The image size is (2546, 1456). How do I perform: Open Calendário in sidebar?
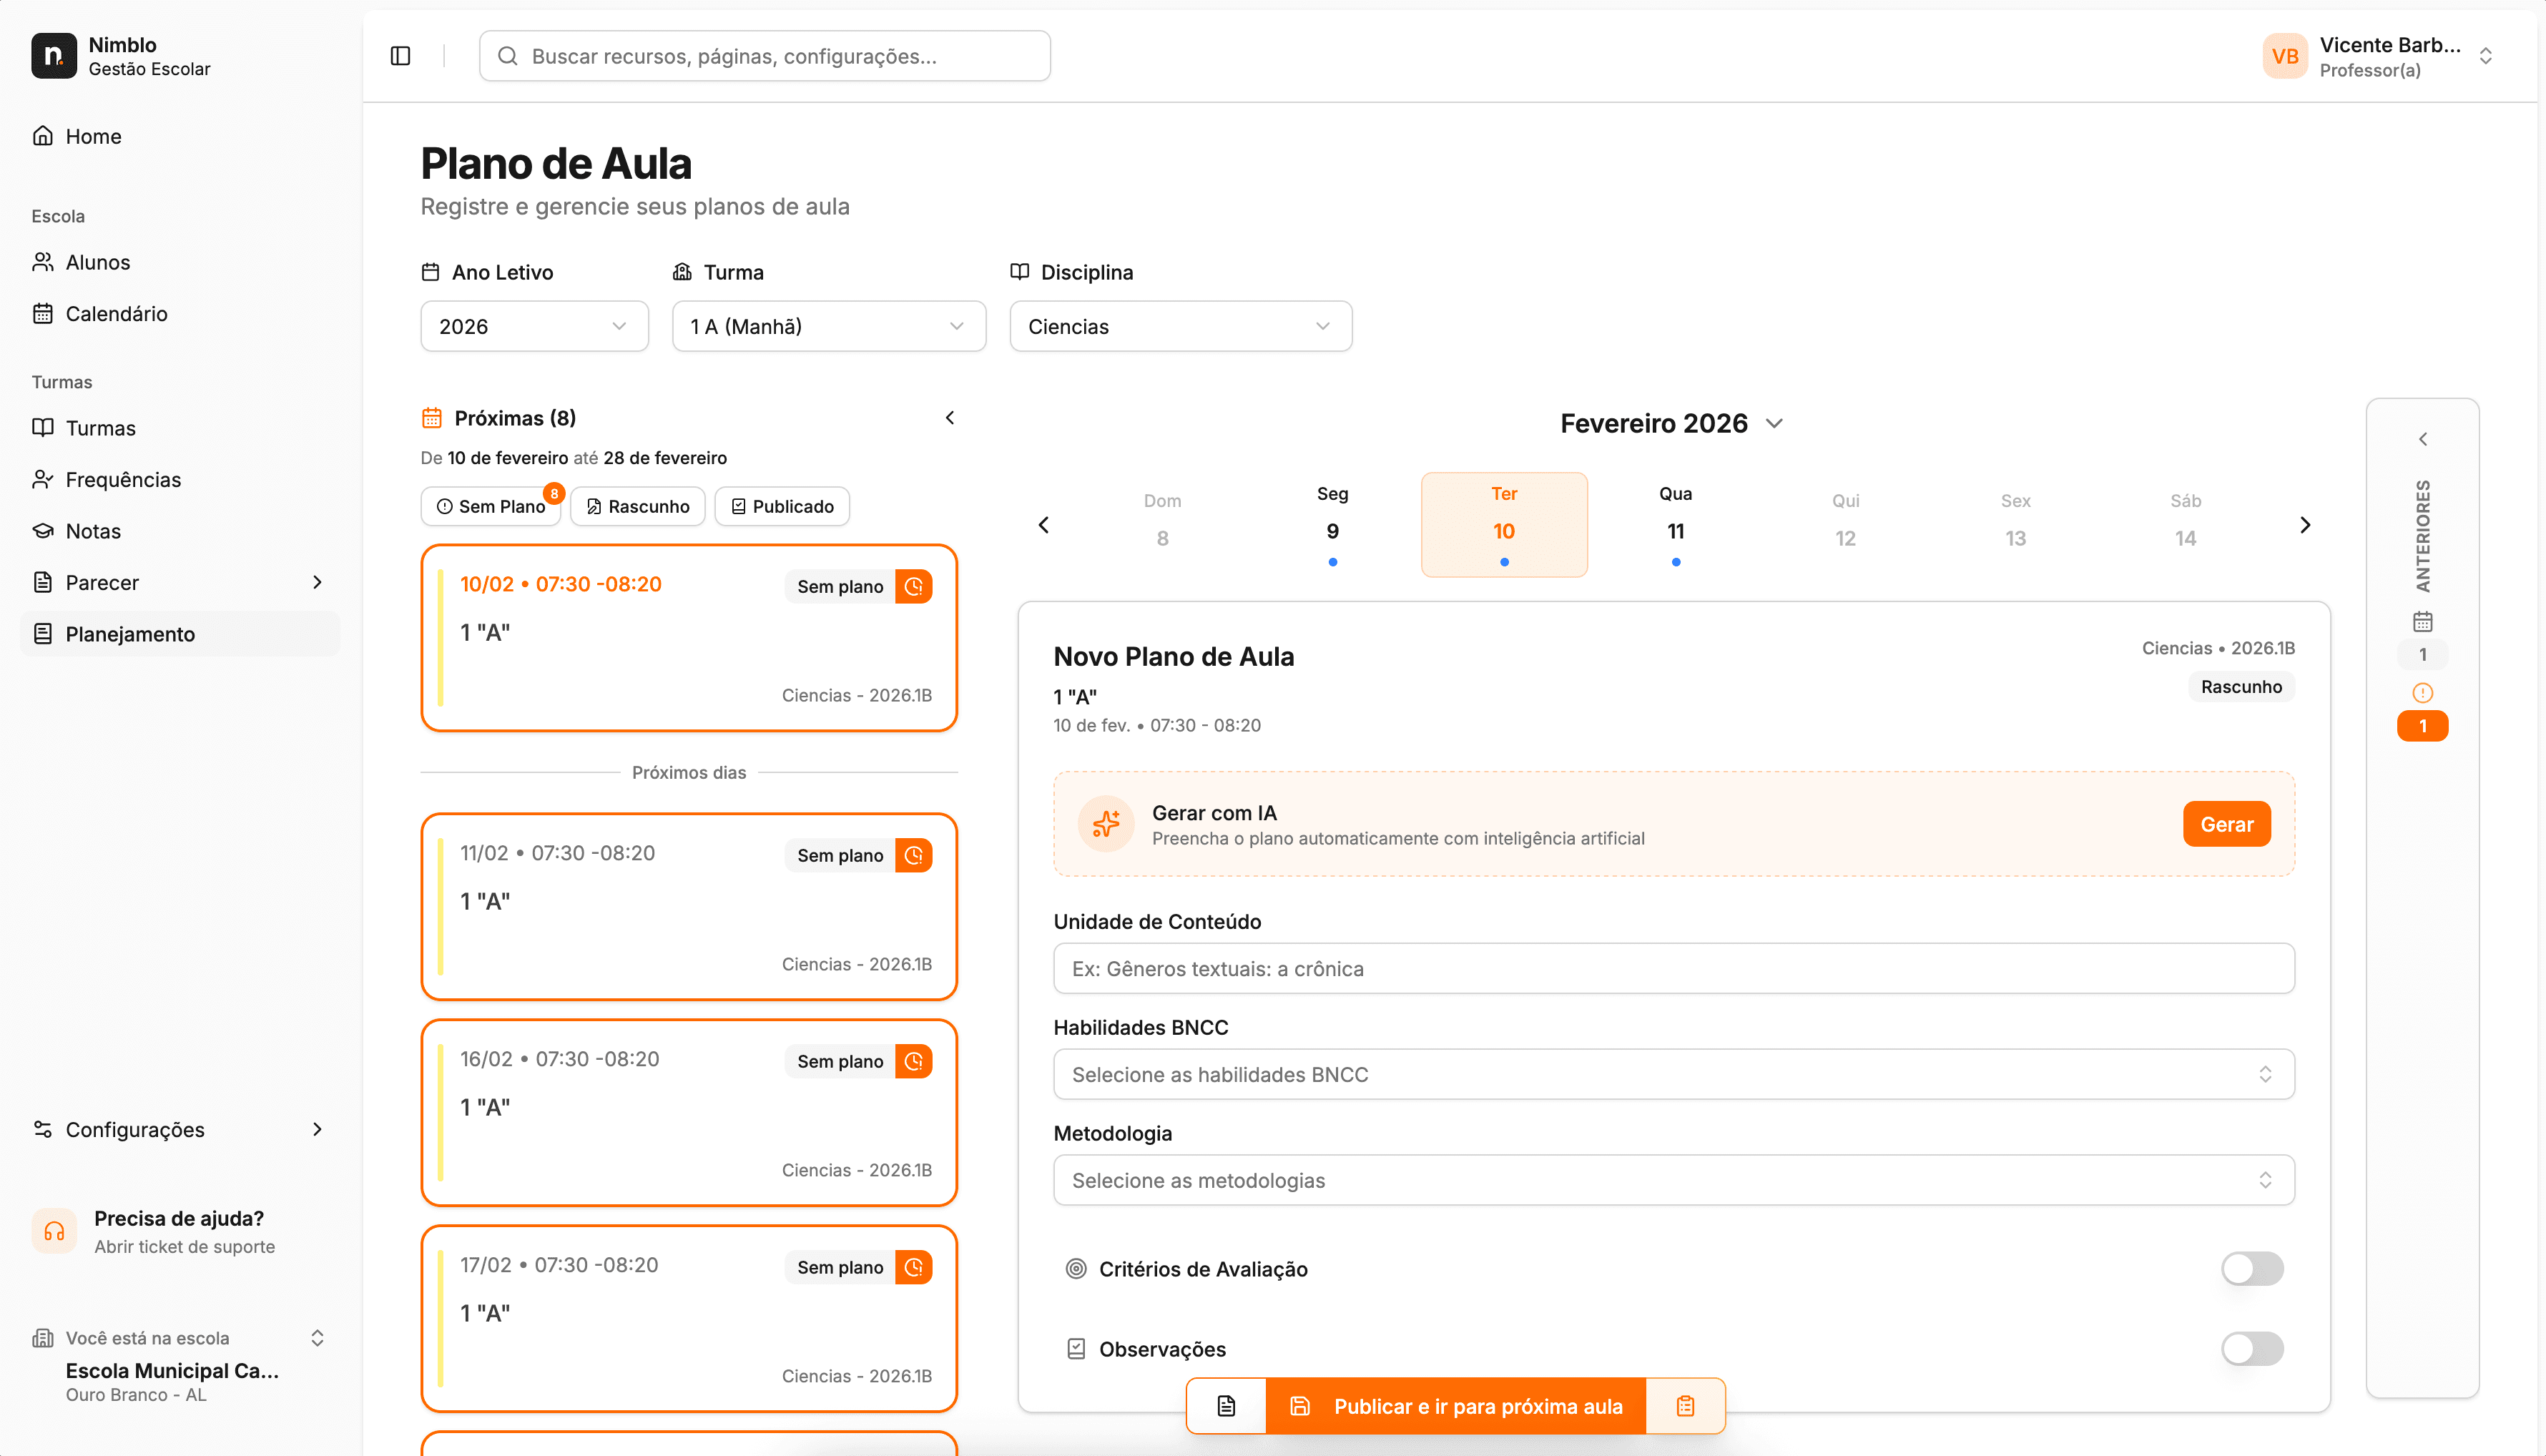point(180,314)
